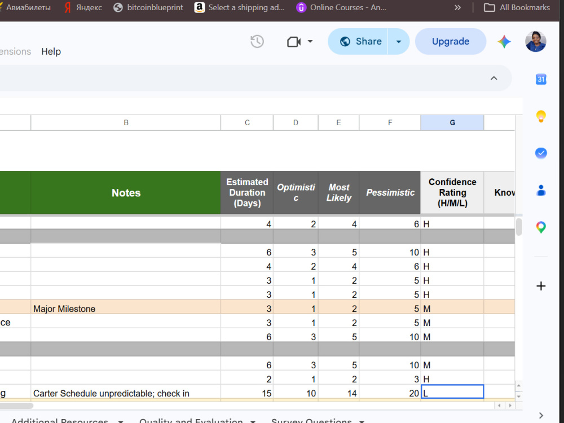This screenshot has height=423, width=564.
Task: Open Additional Resources tab dropdown arrow
Action: pos(121,421)
